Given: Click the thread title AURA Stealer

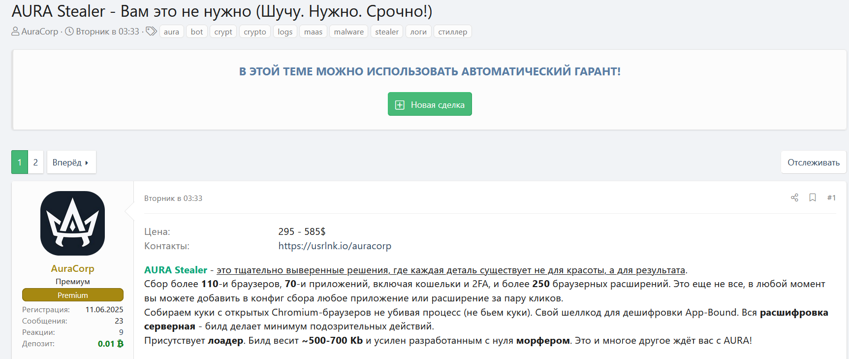Looking at the screenshot, I should (221, 11).
